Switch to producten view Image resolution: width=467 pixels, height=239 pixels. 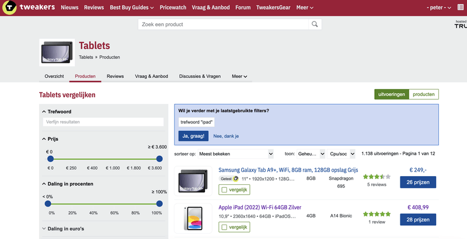(x=424, y=94)
